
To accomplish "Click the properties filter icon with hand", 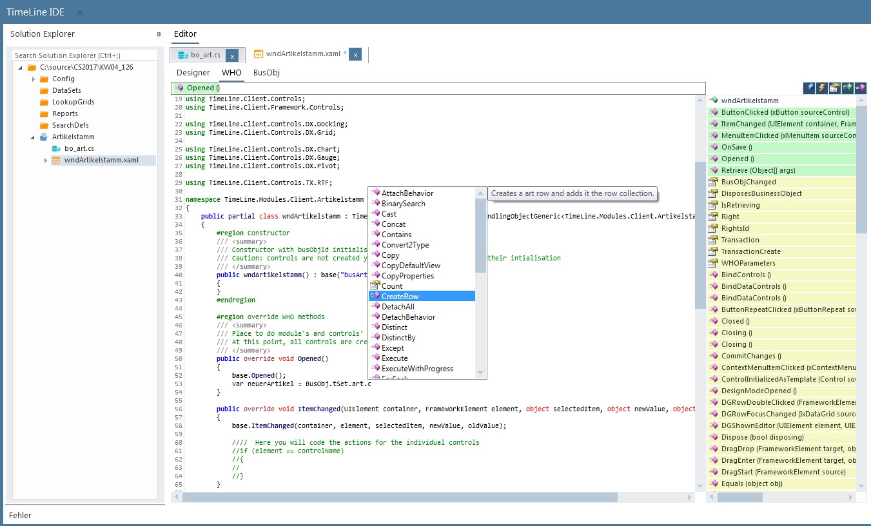I will click(835, 88).
